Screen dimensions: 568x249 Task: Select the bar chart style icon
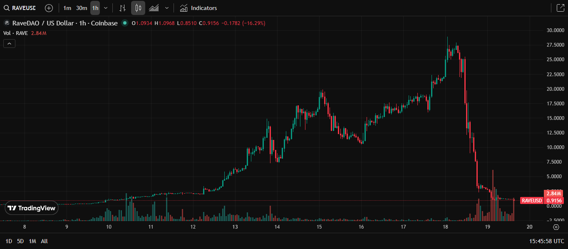point(122,8)
